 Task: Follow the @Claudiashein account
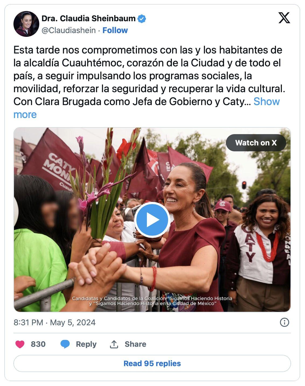point(115,30)
